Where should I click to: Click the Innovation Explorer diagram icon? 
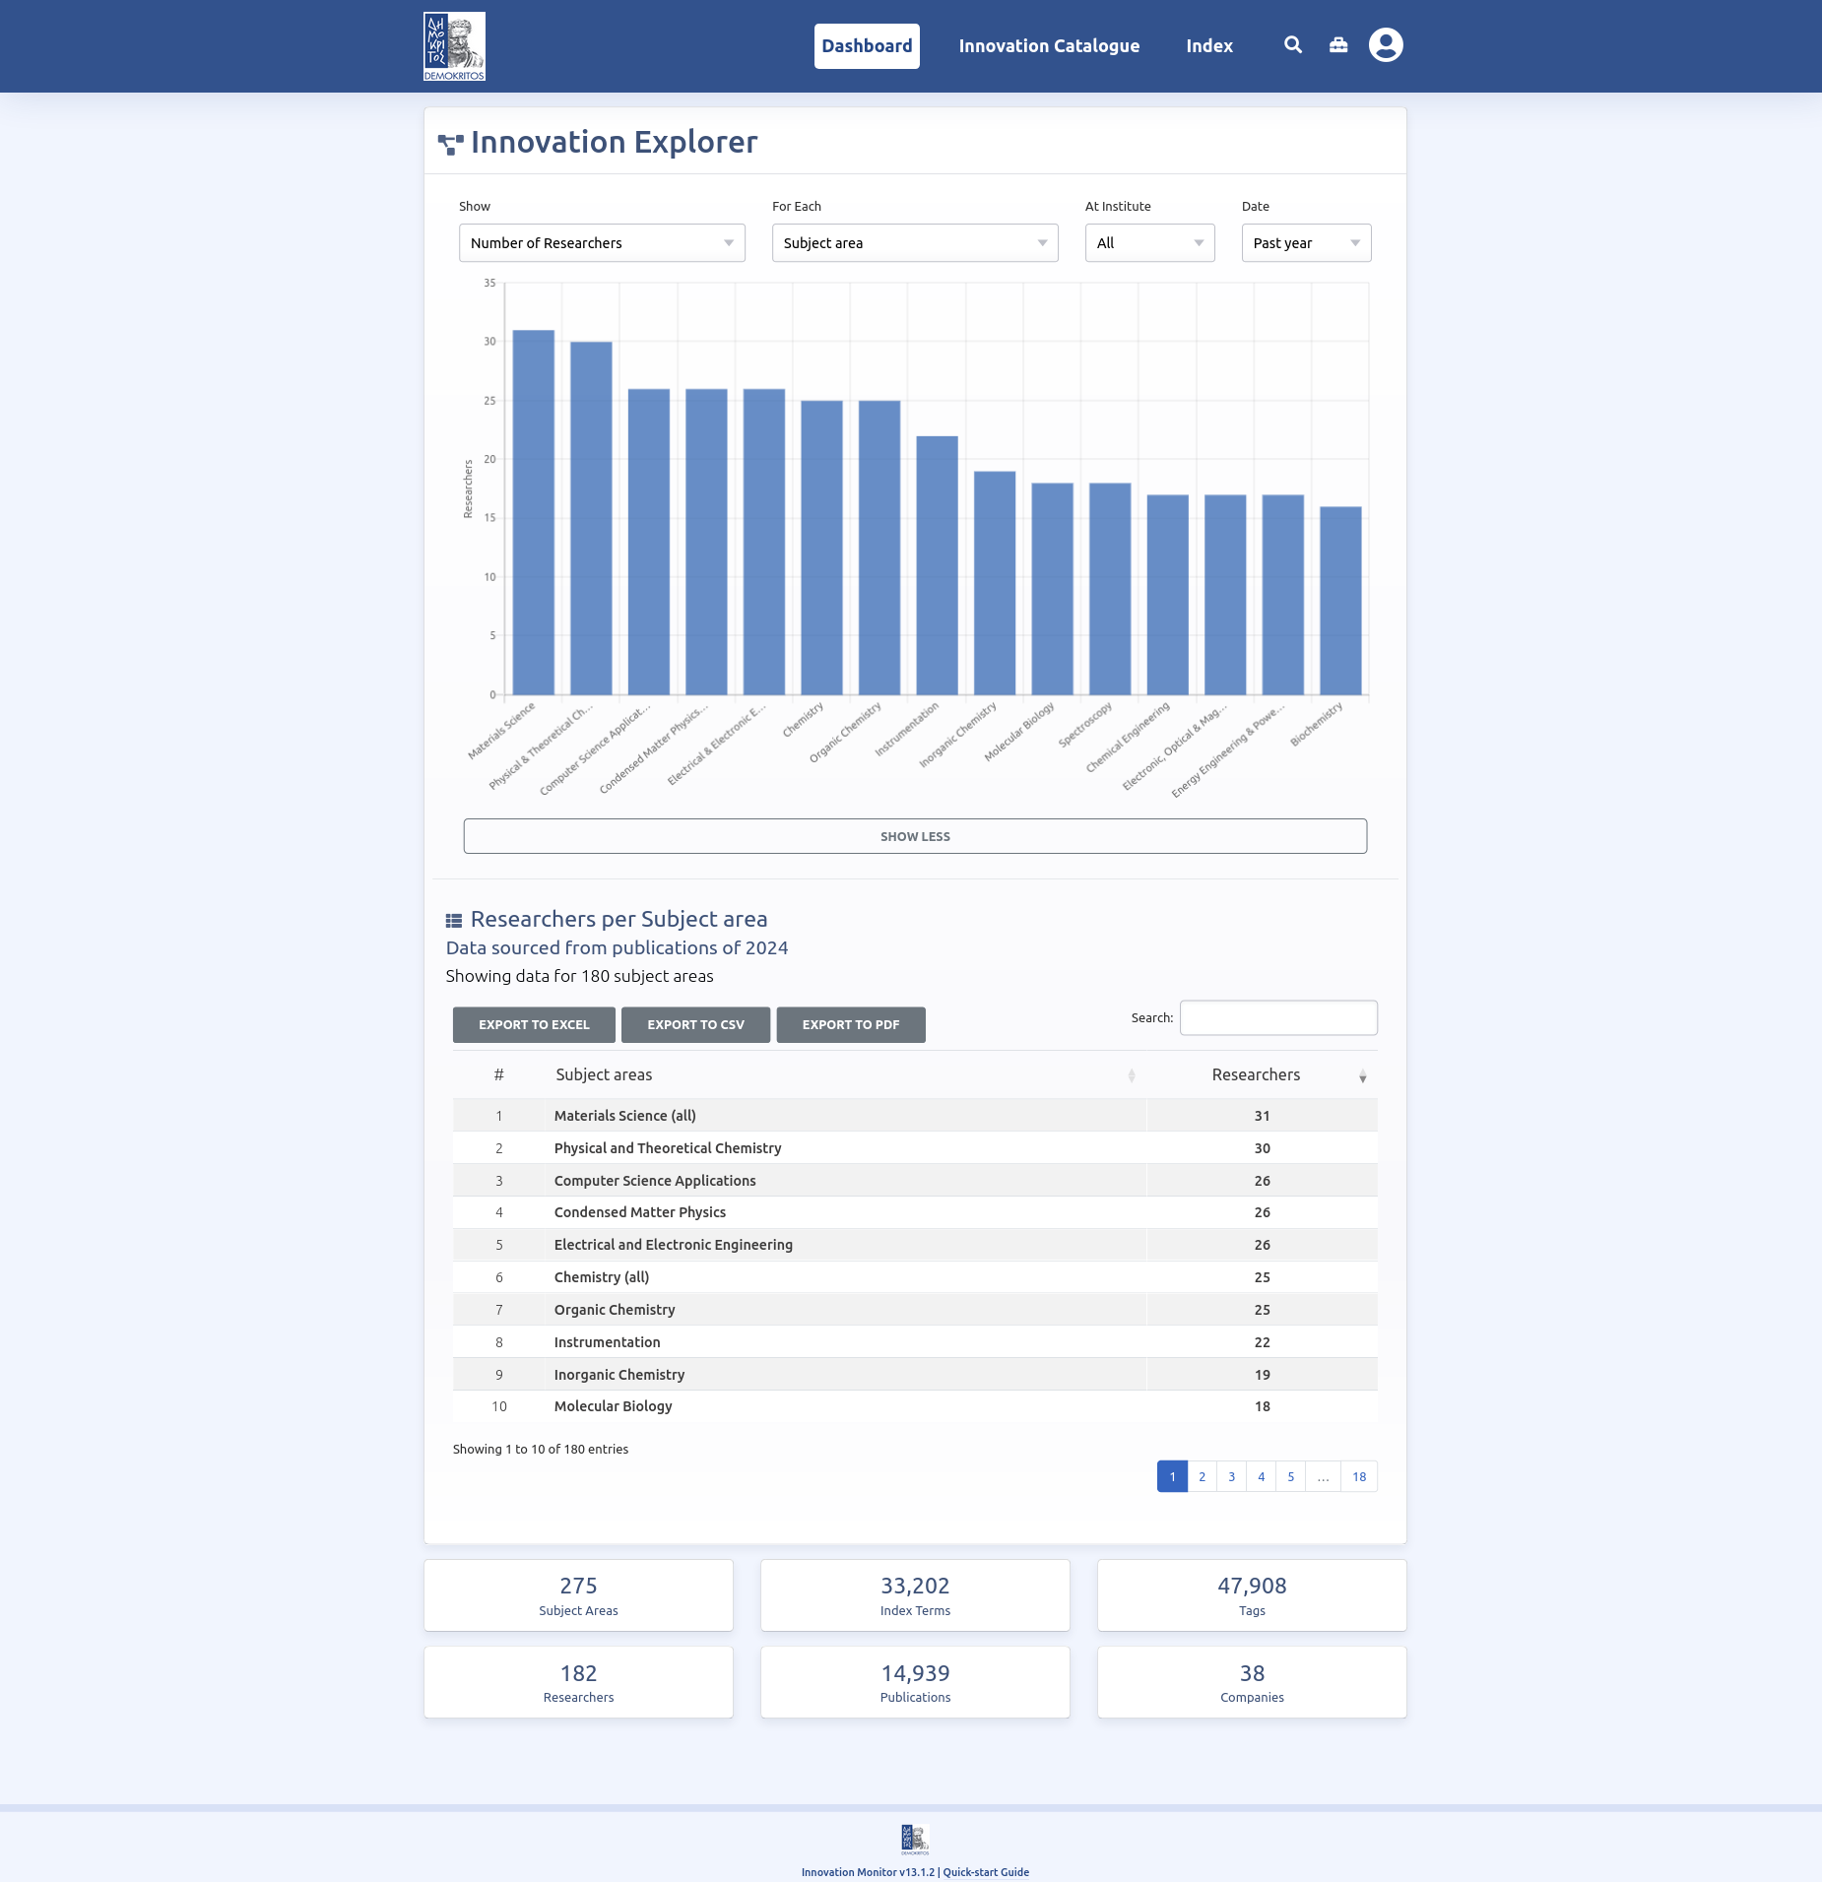450,144
